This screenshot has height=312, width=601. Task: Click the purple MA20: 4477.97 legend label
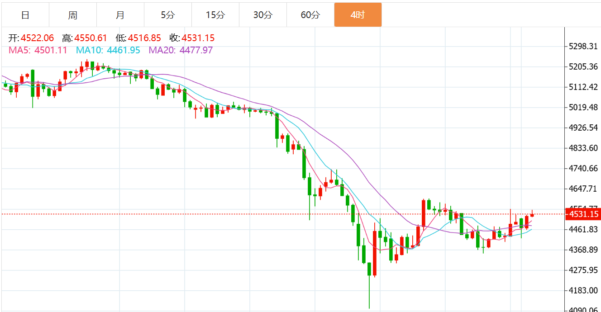(181, 50)
